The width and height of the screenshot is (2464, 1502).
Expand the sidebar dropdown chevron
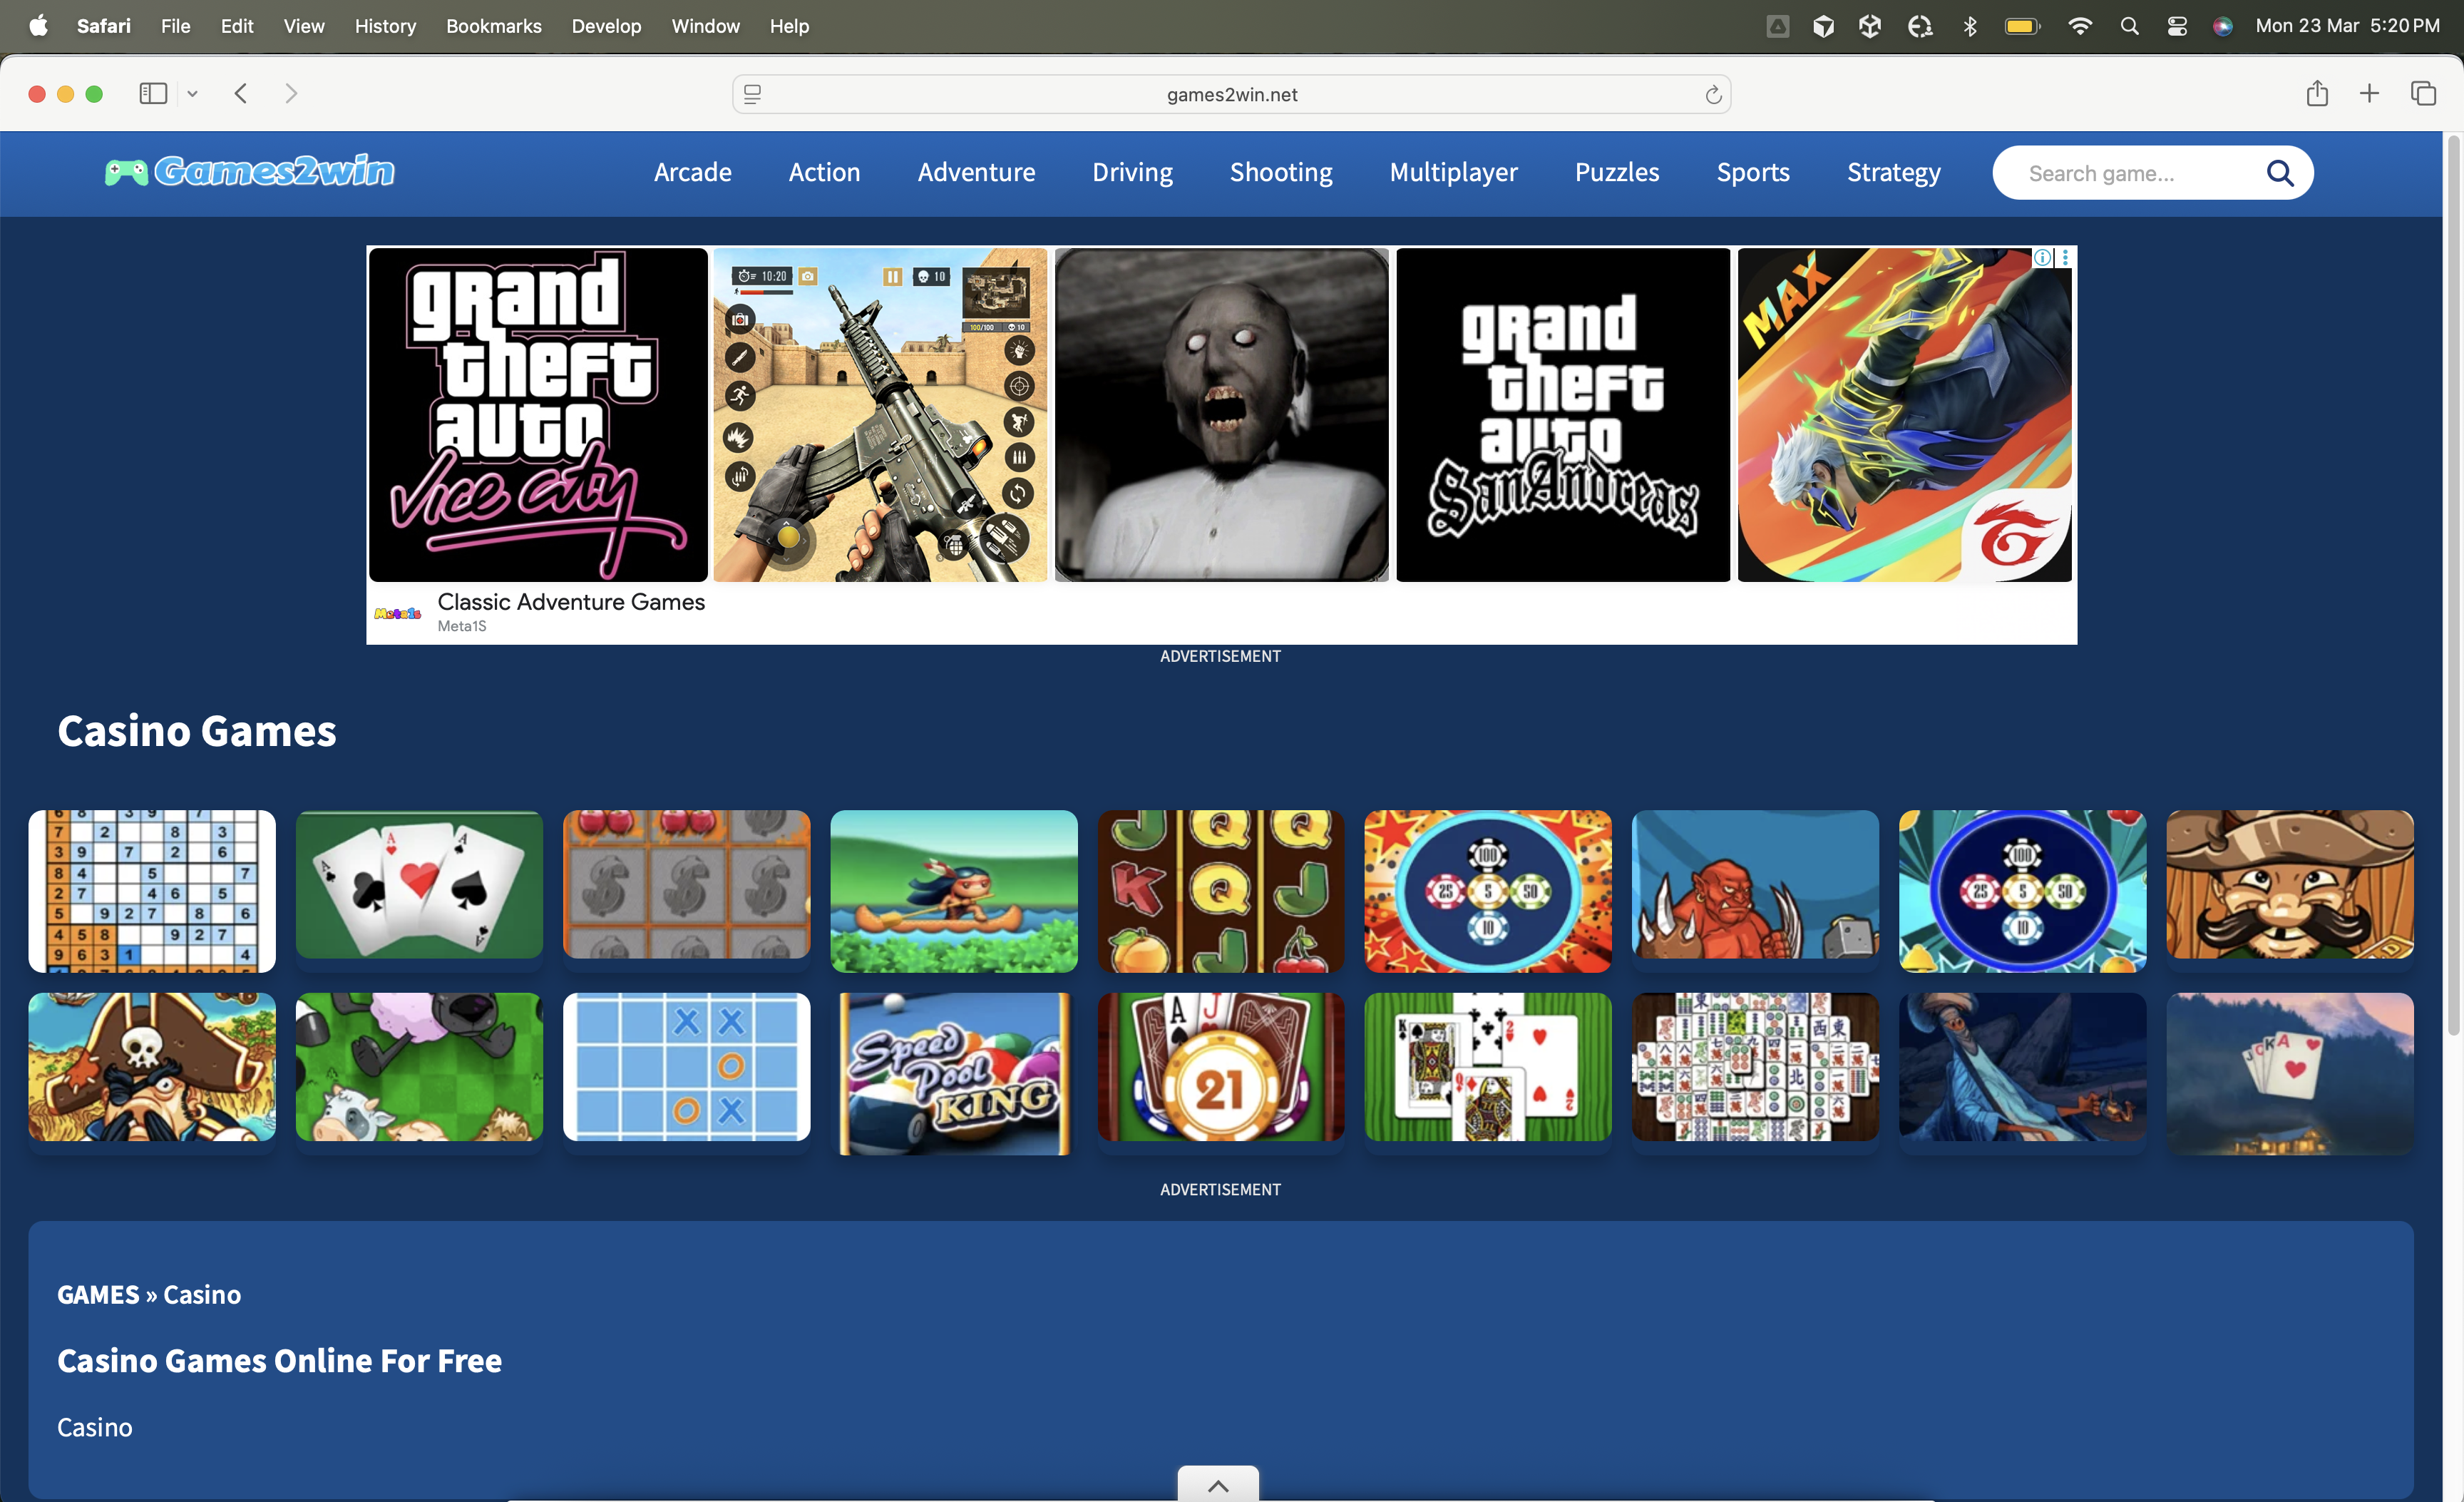pos(193,94)
